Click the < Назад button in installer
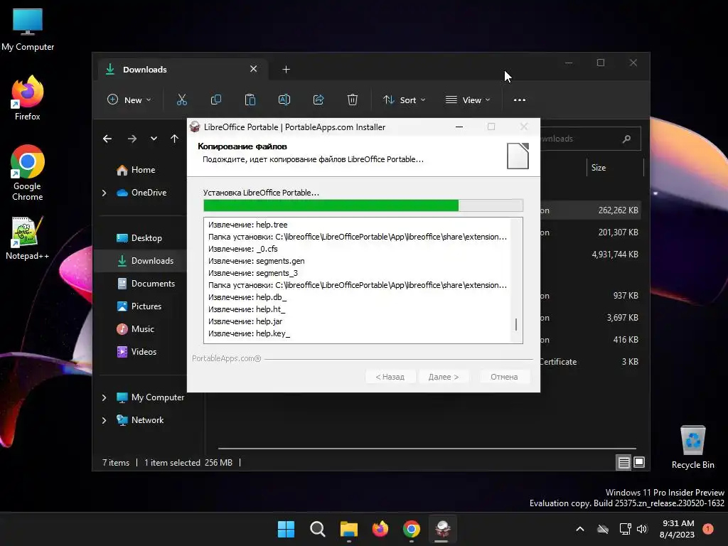The width and height of the screenshot is (728, 546). pyautogui.click(x=390, y=377)
